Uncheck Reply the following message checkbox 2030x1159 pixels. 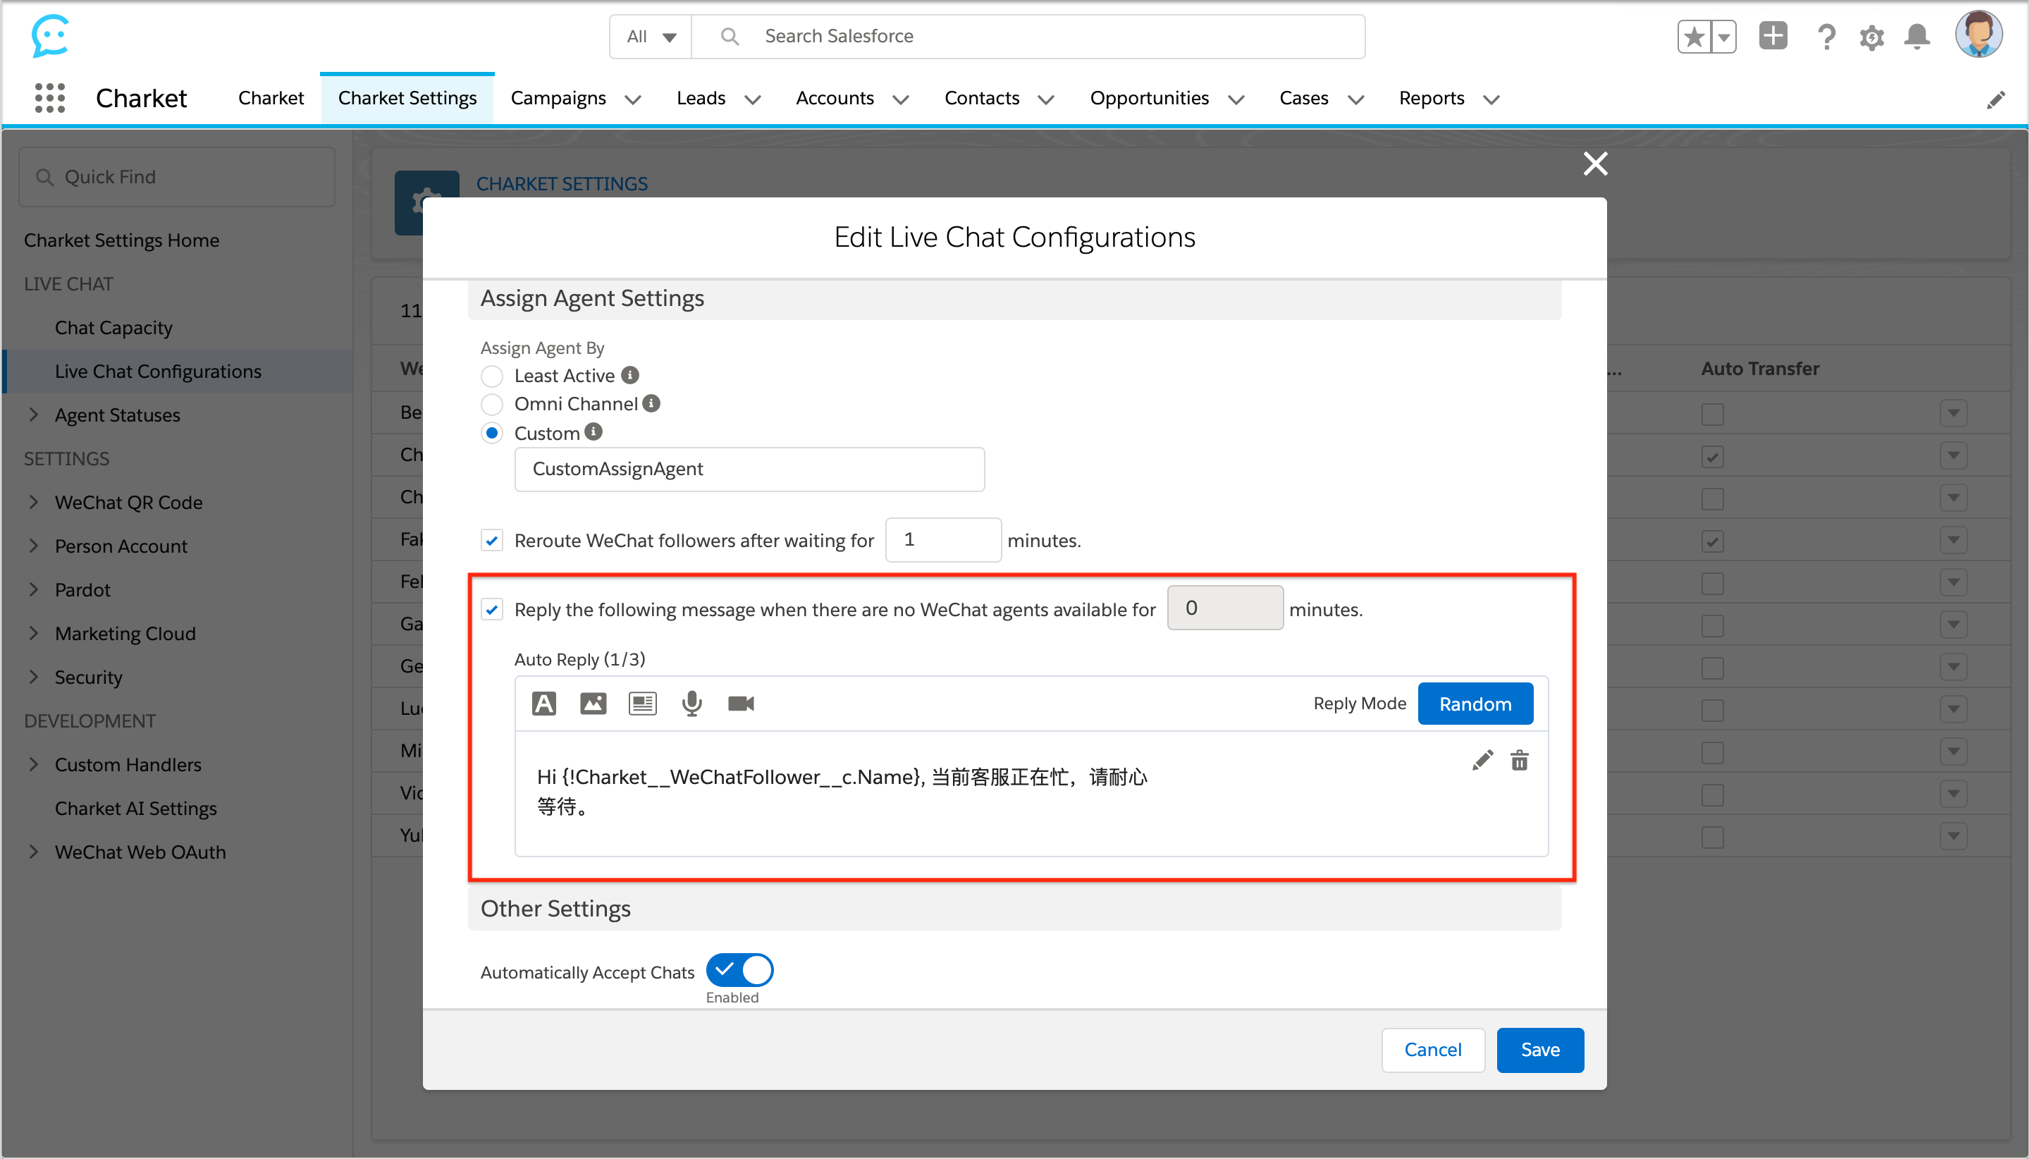tap(493, 611)
